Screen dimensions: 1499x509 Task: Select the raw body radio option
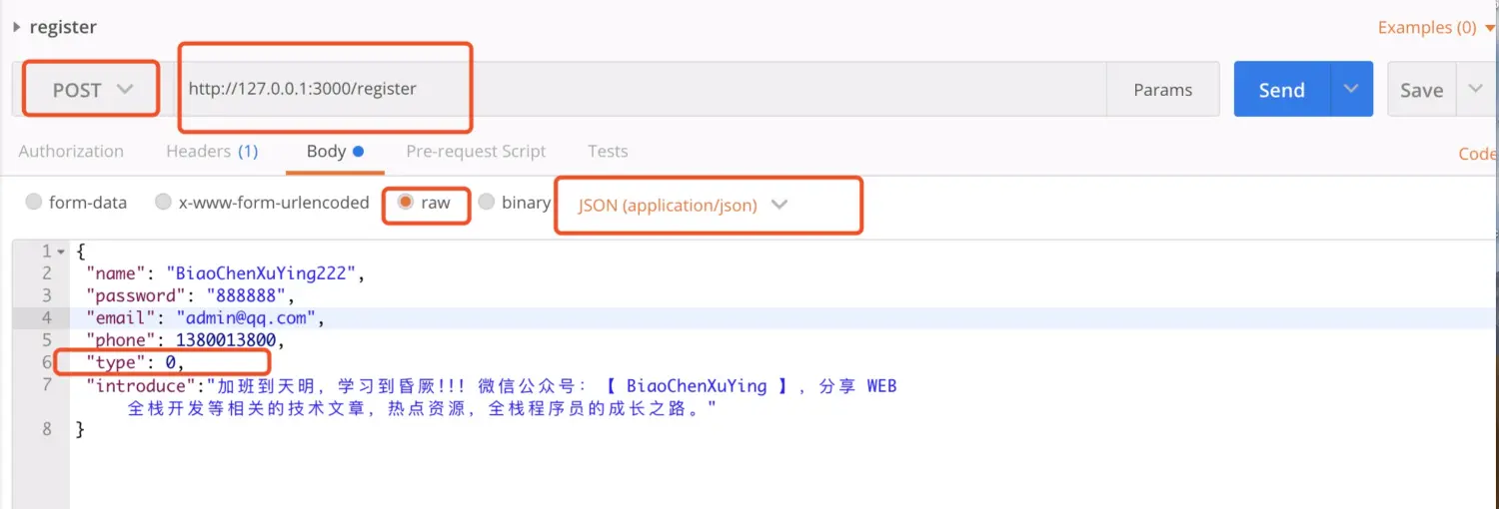(x=424, y=203)
